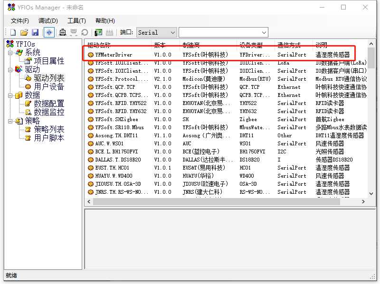Collapse the 策略 tree node
Screen dimensions: 380x284
point(10,121)
